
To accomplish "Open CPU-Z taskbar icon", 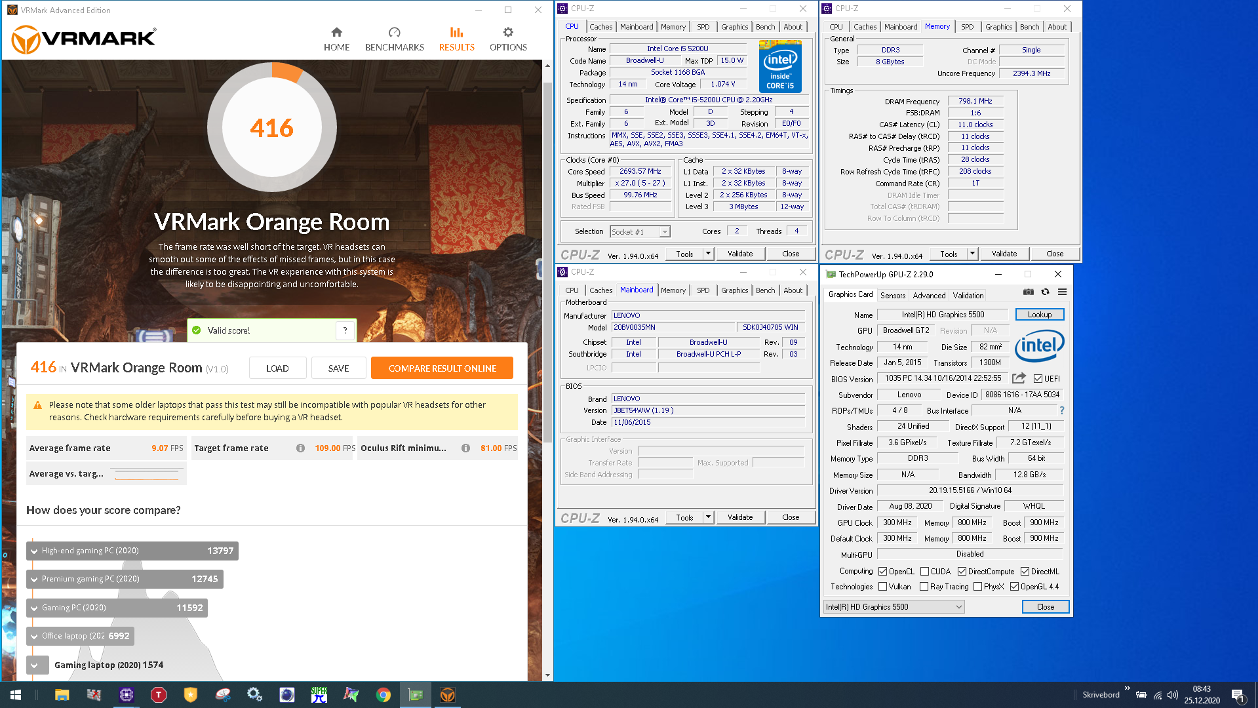I will (127, 695).
